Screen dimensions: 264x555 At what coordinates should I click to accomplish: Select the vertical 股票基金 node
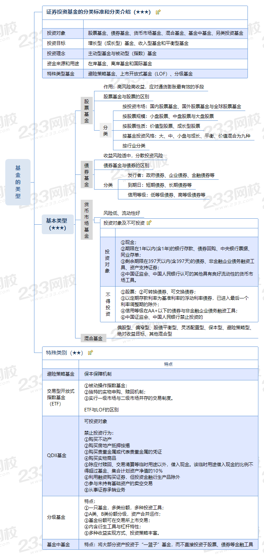(87, 111)
